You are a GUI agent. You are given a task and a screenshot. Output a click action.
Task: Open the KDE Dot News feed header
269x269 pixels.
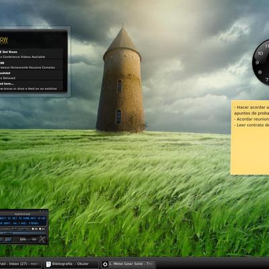point(9,52)
